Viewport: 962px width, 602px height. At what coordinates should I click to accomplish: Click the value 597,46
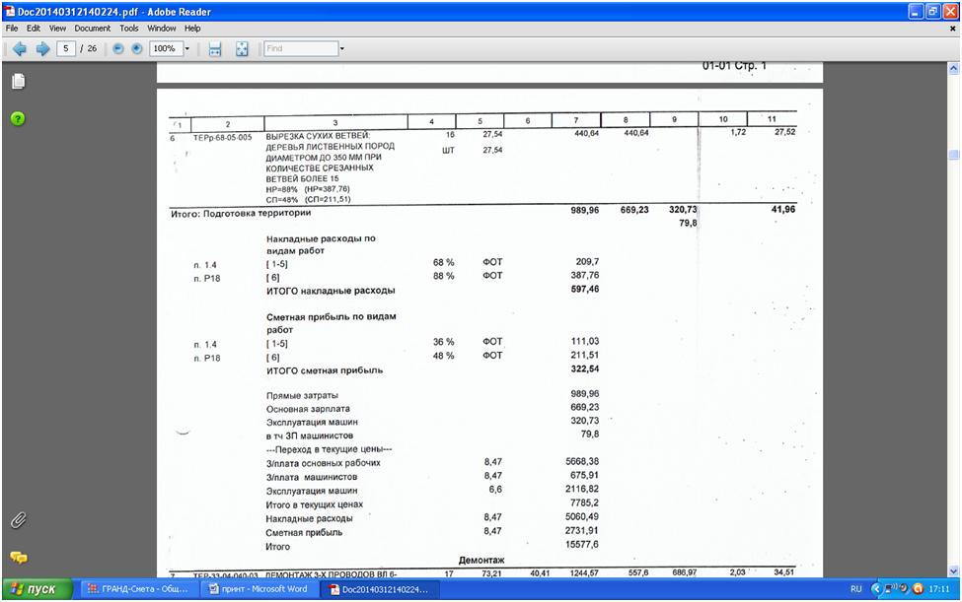point(585,289)
